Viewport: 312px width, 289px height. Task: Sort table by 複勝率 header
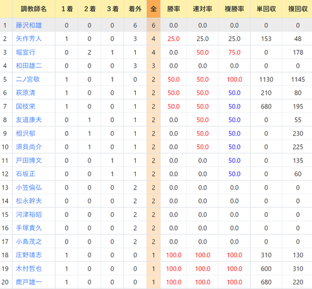click(235, 9)
